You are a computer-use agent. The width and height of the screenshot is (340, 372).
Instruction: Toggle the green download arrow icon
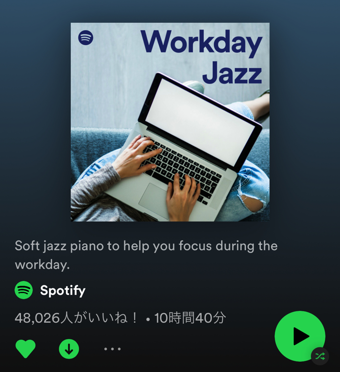69,349
